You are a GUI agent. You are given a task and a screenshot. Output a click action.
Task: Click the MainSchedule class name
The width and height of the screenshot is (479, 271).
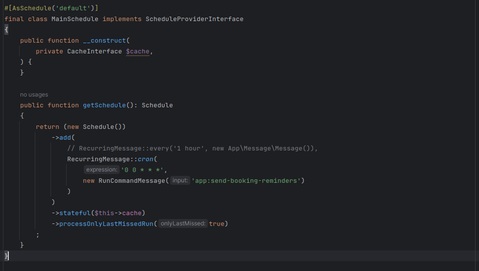coord(75,19)
